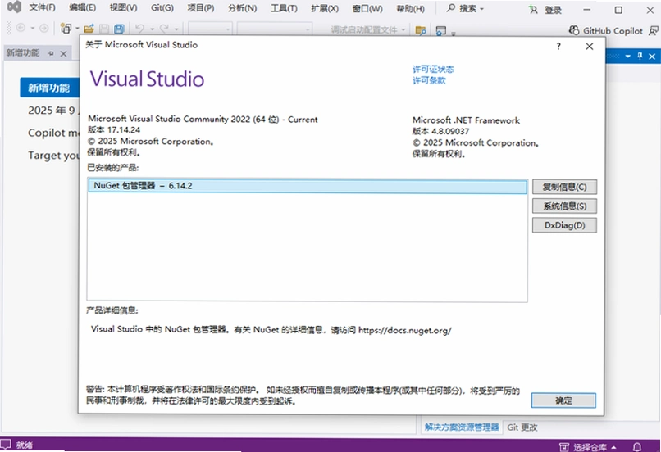Click the 版本 17.14.24 text

pyautogui.click(x=114, y=129)
